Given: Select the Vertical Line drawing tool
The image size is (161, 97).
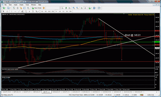Looking at the screenshot, I should coord(12,11).
